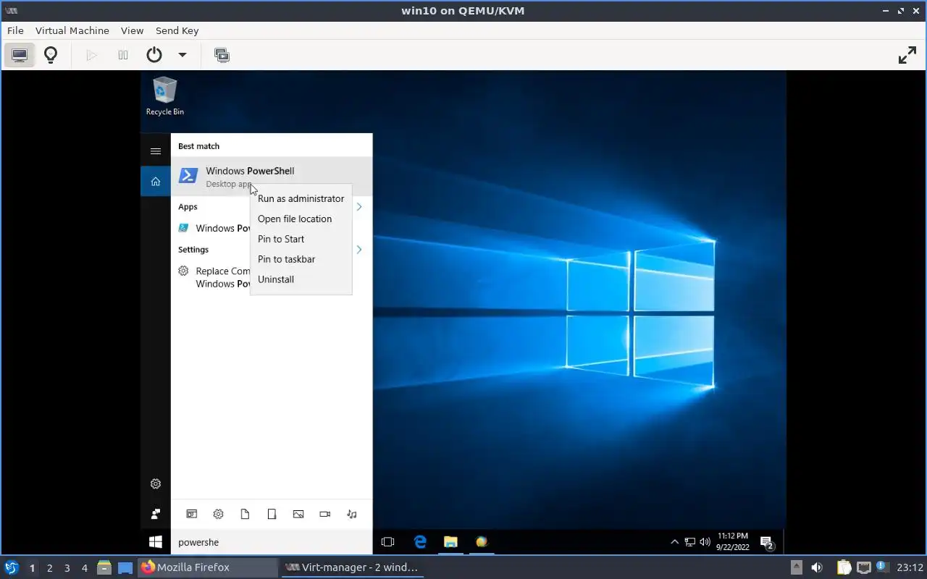Open the Send Key menu
The image size is (927, 579).
point(177,30)
